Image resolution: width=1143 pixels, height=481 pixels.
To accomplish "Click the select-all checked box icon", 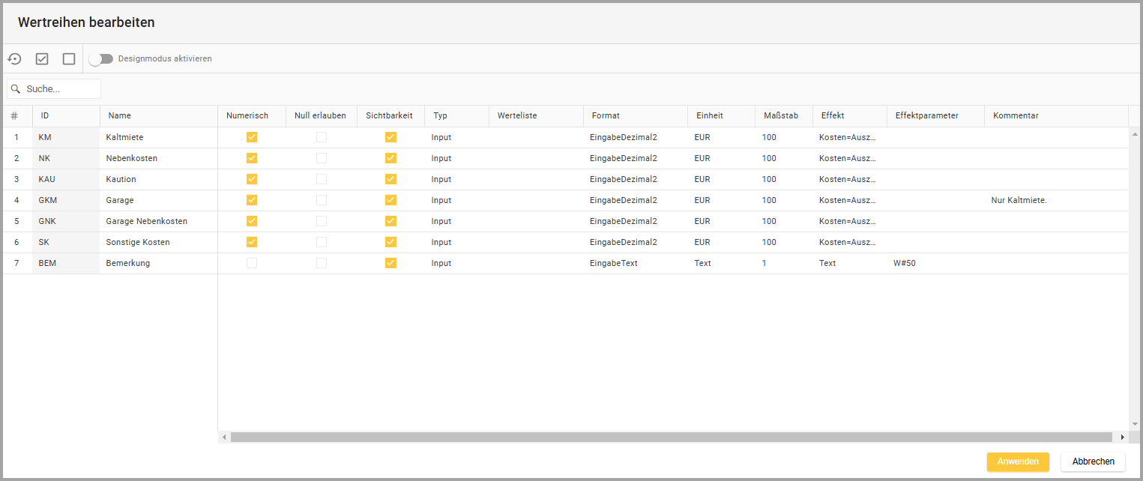I will click(42, 58).
